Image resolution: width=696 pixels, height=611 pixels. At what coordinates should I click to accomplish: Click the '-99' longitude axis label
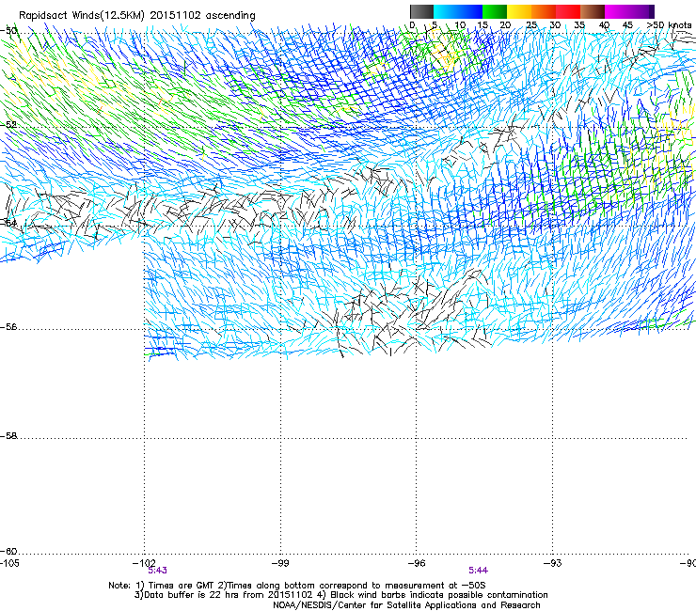280,563
